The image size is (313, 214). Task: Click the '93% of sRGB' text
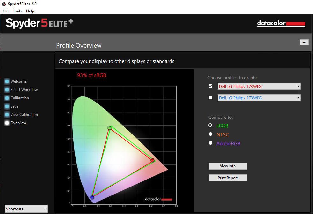coord(91,75)
